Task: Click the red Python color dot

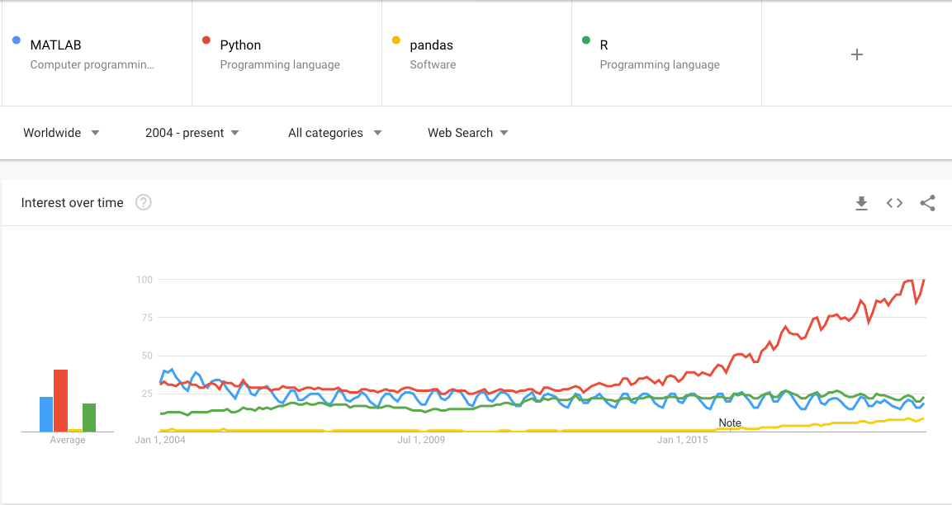Action: coord(206,40)
